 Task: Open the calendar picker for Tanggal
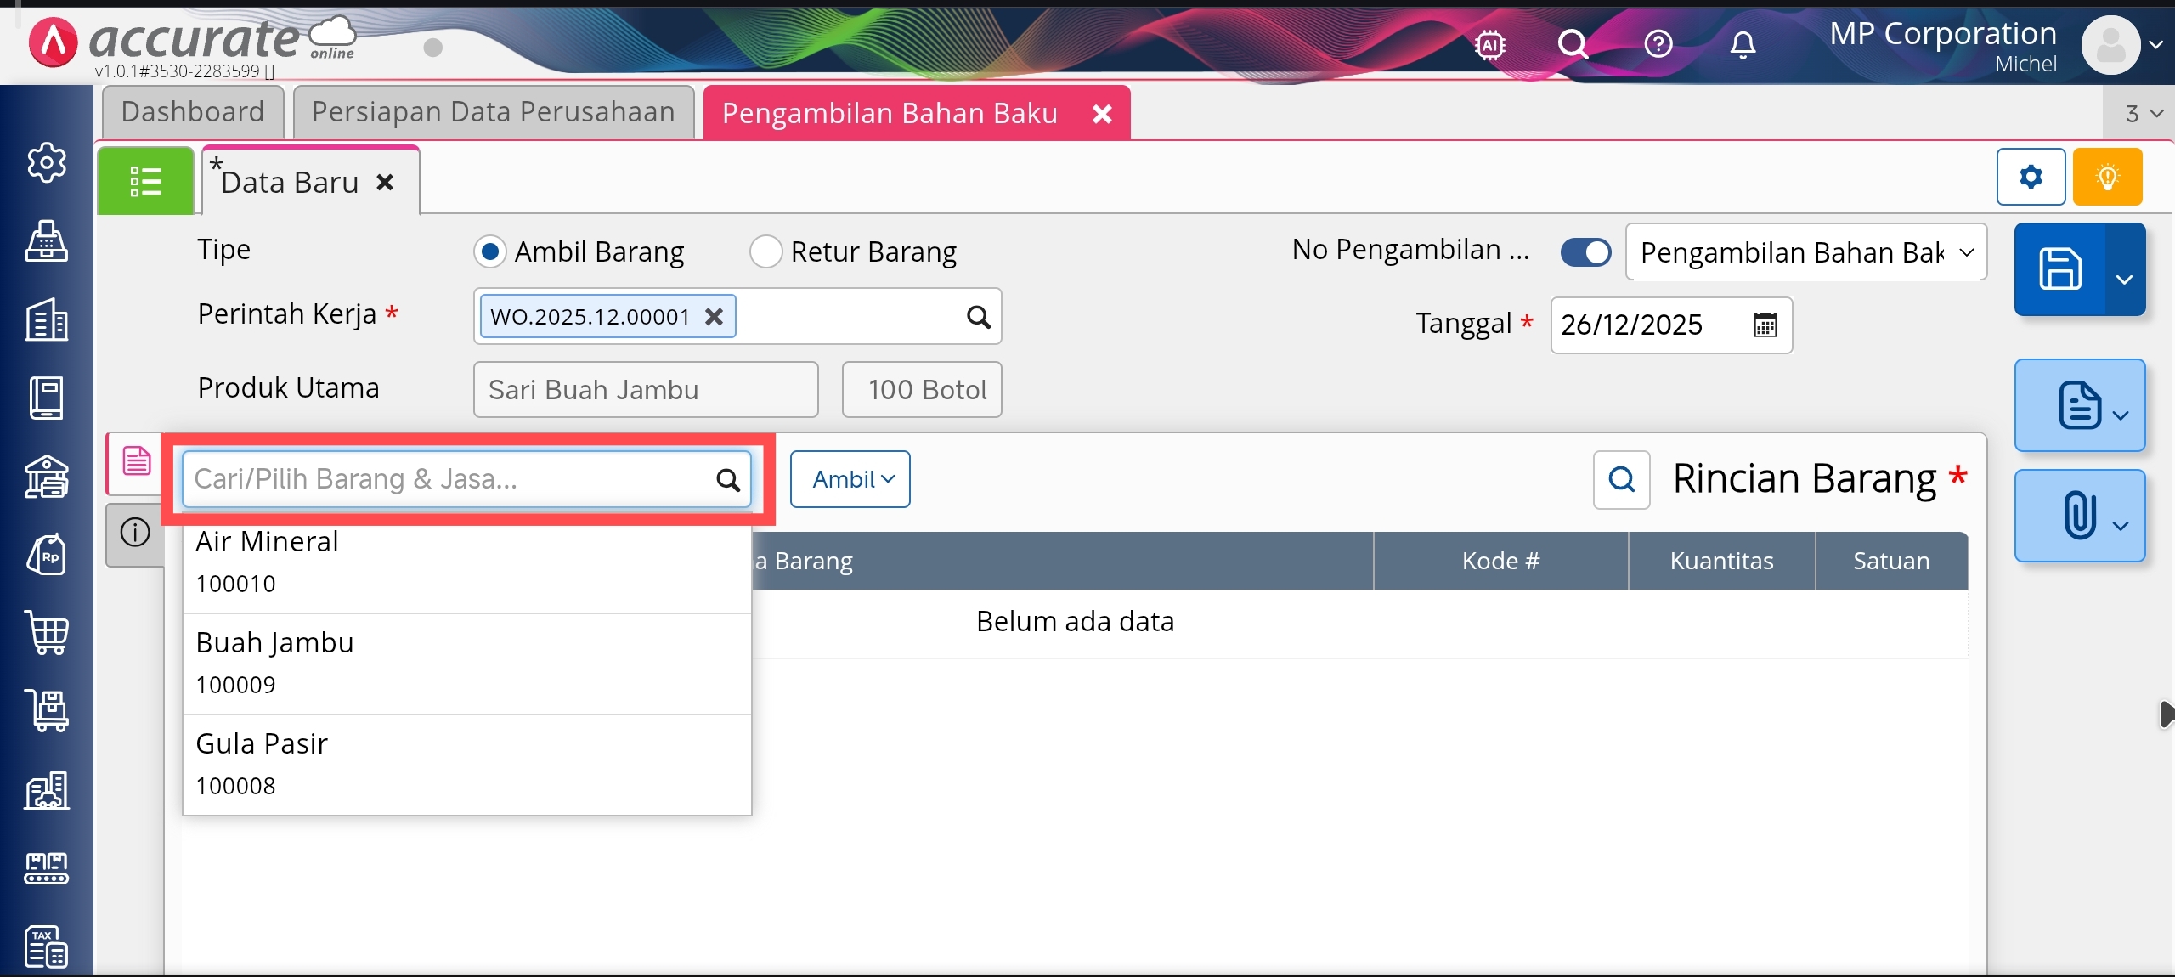(x=1765, y=325)
